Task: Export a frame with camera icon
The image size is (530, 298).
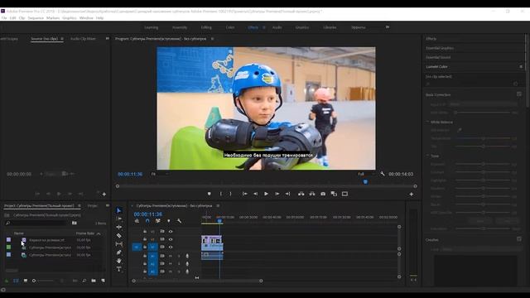Action: 323,194
